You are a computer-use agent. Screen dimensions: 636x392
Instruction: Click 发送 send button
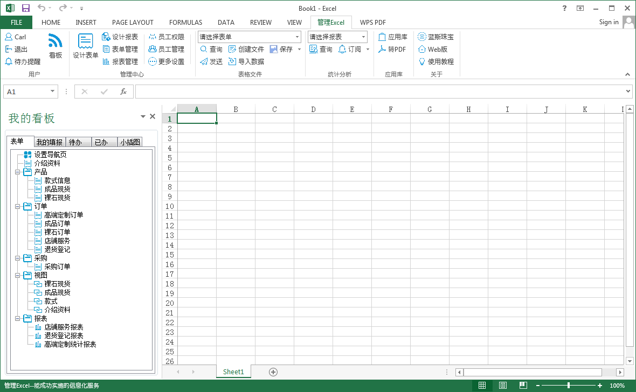pos(211,61)
